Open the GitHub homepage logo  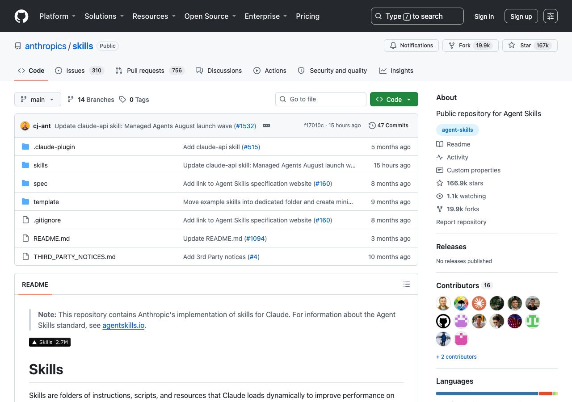point(21,16)
